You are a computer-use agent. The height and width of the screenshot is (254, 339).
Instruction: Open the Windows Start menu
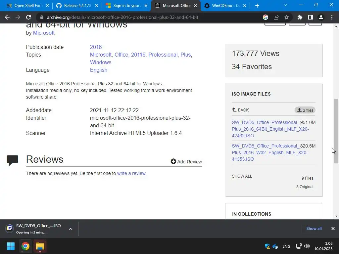[x=11, y=246]
